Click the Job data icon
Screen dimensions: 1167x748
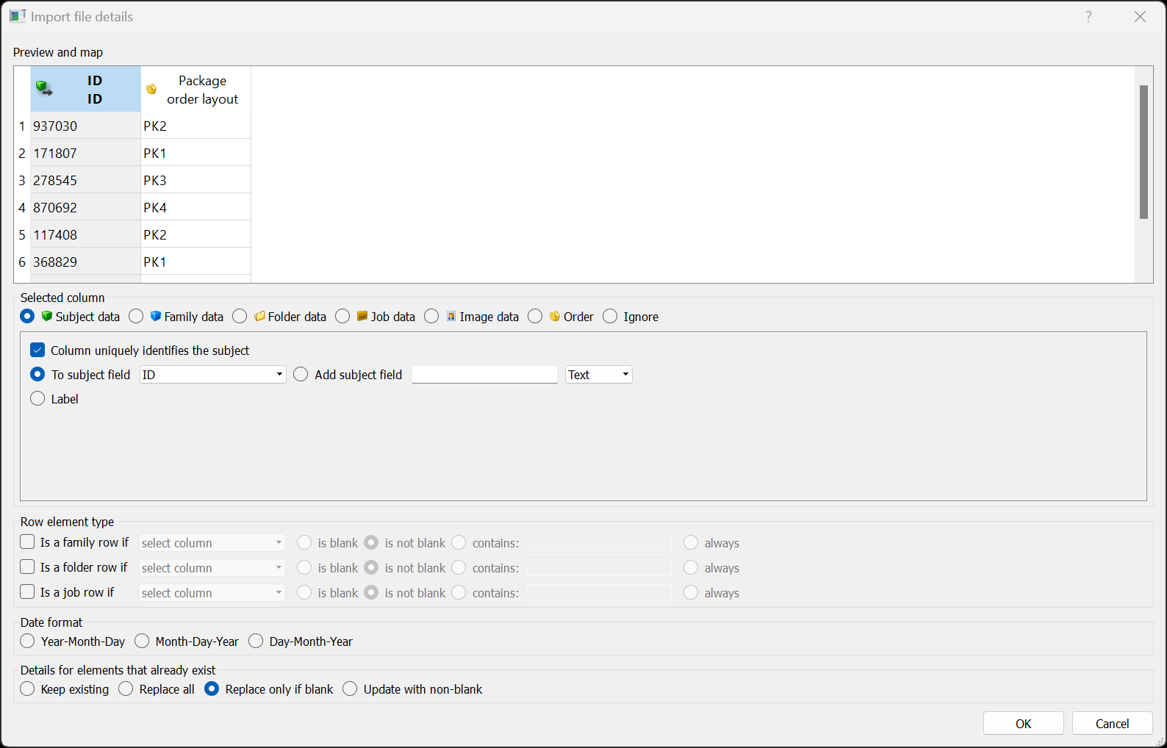coord(362,316)
